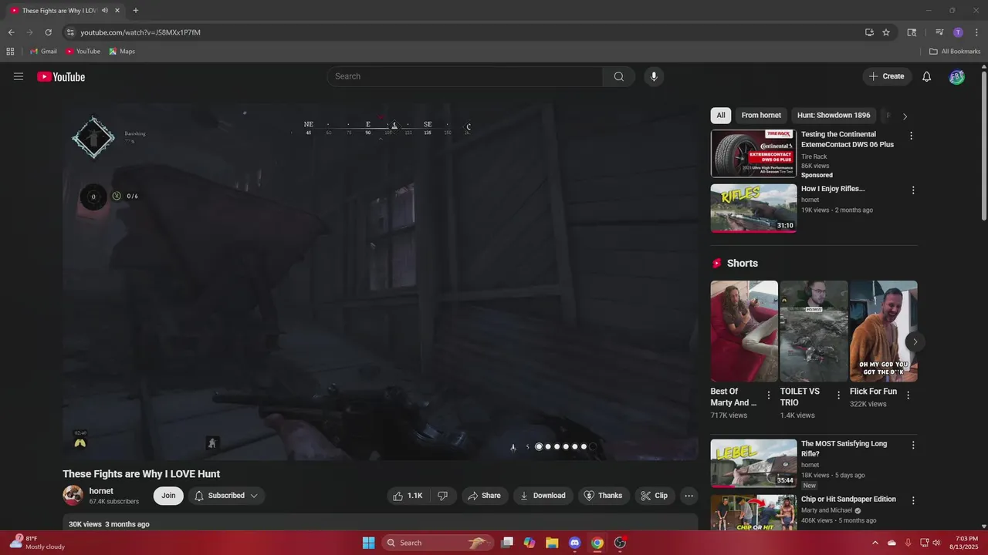This screenshot has height=555, width=988.
Task: Open TOILET VS TRIO short
Action: tap(814, 331)
